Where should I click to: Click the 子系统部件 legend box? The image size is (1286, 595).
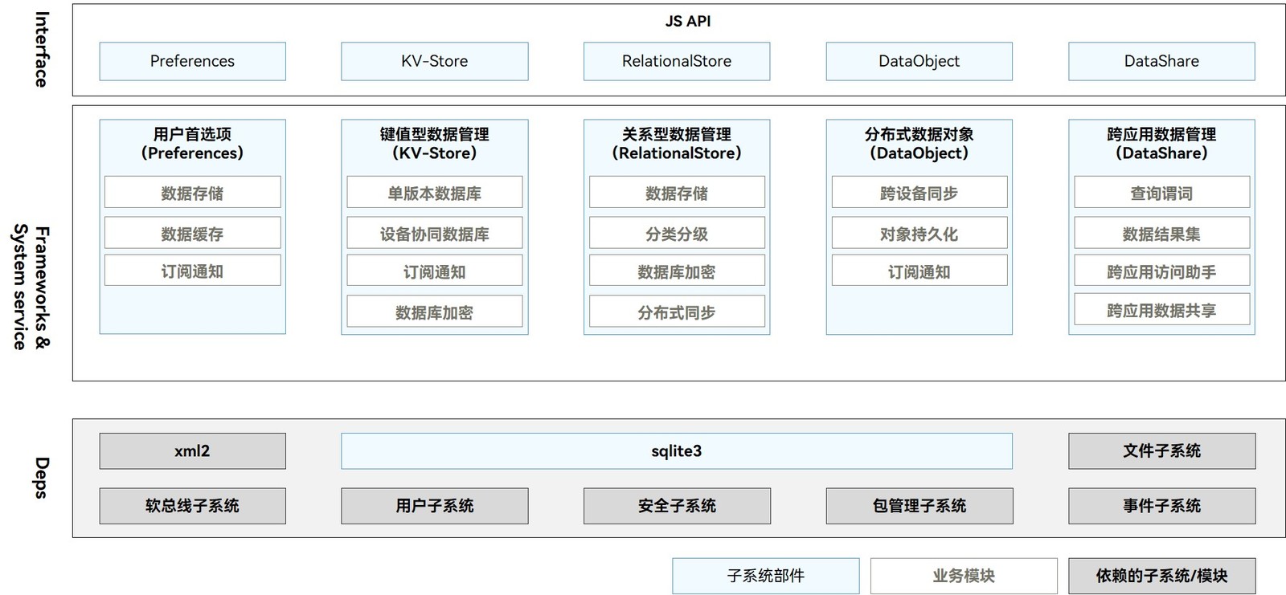tap(766, 576)
